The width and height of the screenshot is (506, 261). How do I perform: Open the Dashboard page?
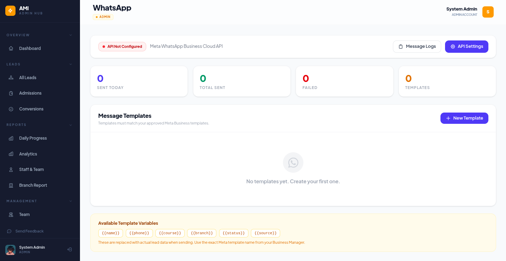[40, 49]
